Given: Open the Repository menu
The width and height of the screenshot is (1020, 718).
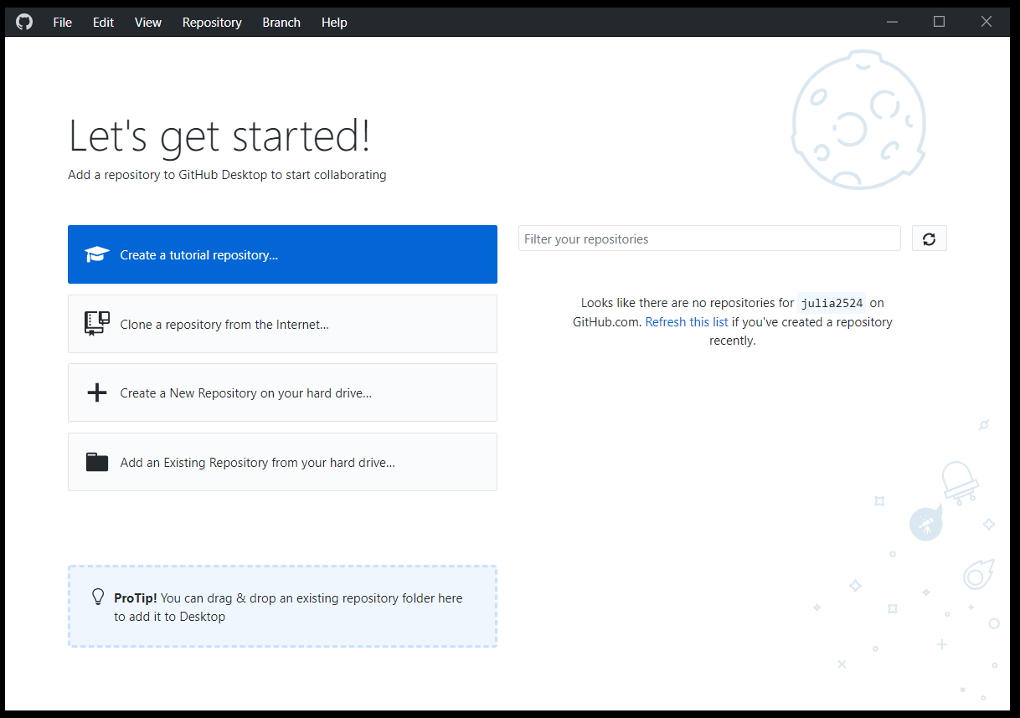Looking at the screenshot, I should (x=212, y=23).
